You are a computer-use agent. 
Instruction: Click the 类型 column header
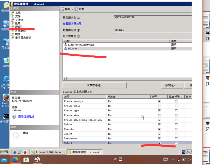(x=181, y=41)
